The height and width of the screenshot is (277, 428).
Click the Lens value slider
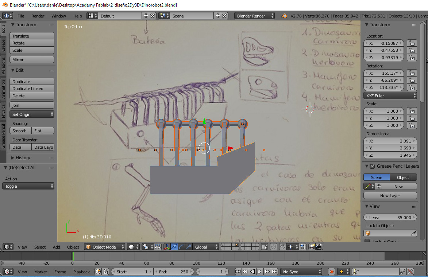point(390,217)
